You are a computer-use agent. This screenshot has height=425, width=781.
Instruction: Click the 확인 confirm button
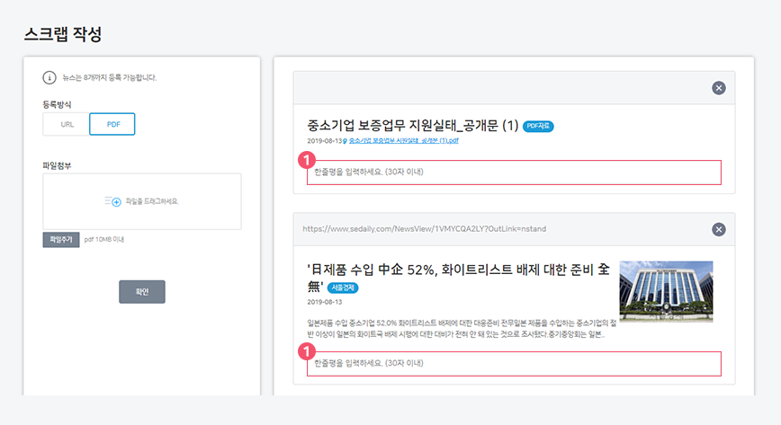coord(142,292)
